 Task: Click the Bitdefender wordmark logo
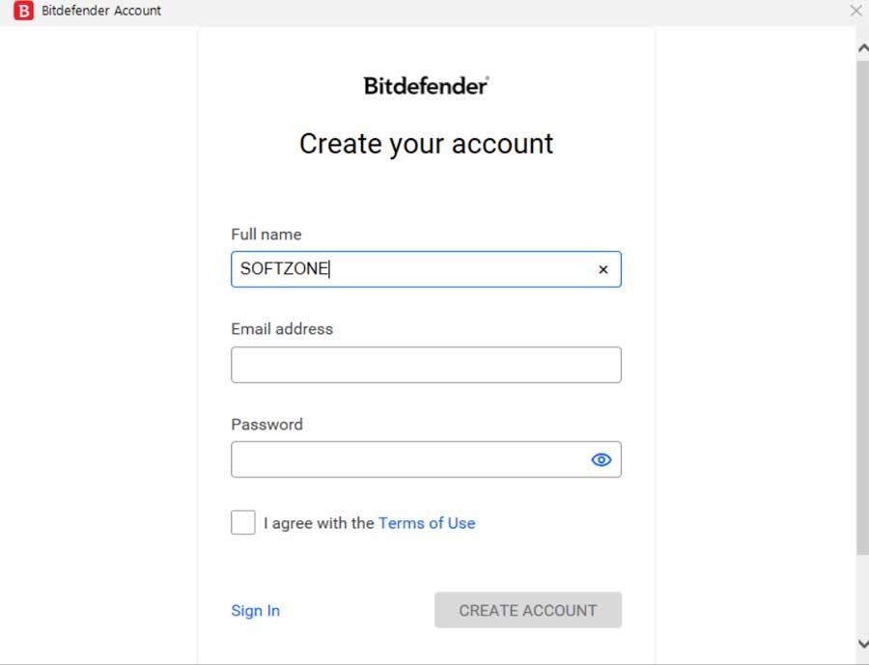426,85
